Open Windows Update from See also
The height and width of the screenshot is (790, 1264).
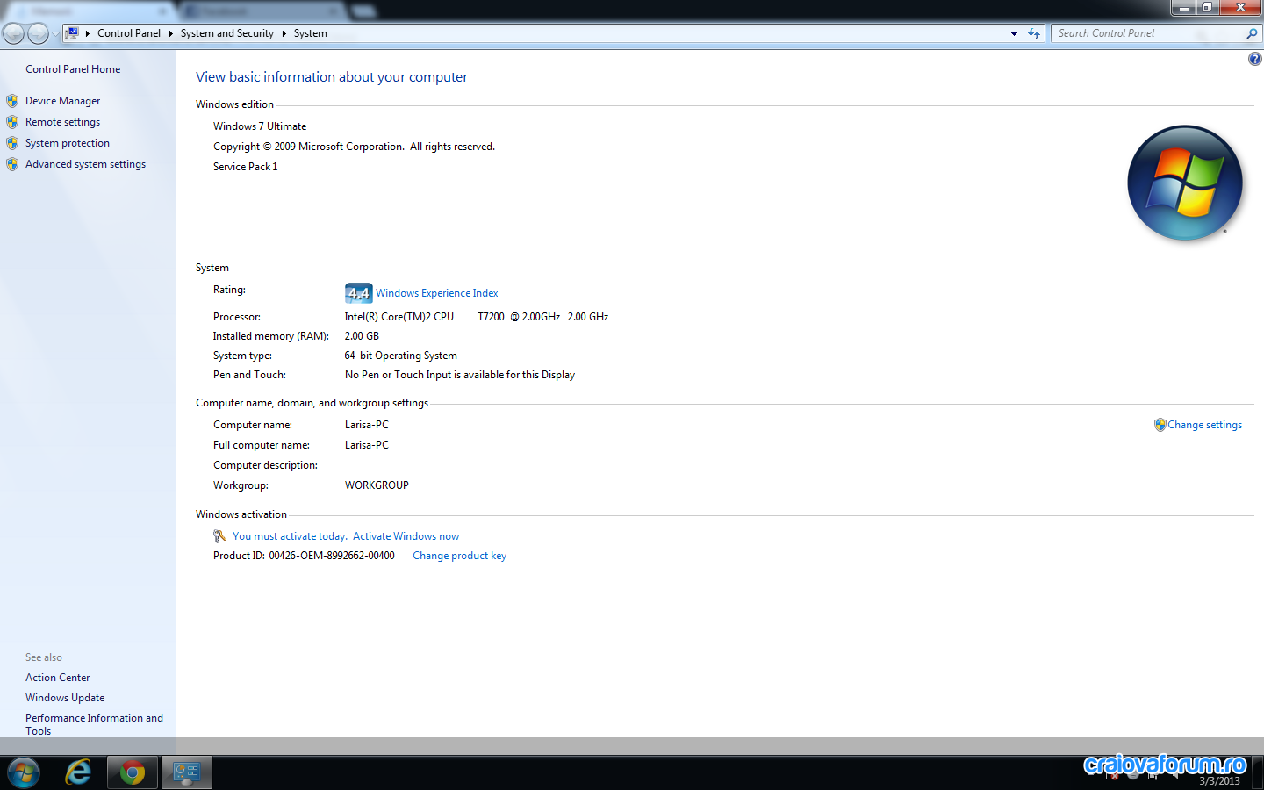tap(65, 698)
